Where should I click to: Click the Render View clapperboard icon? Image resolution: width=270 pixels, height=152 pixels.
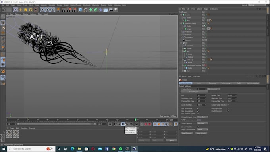tap(64, 10)
